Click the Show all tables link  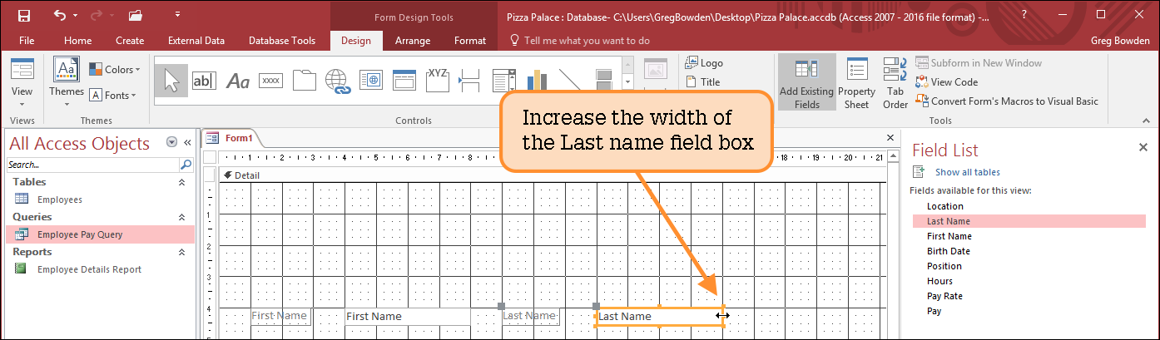pos(968,172)
